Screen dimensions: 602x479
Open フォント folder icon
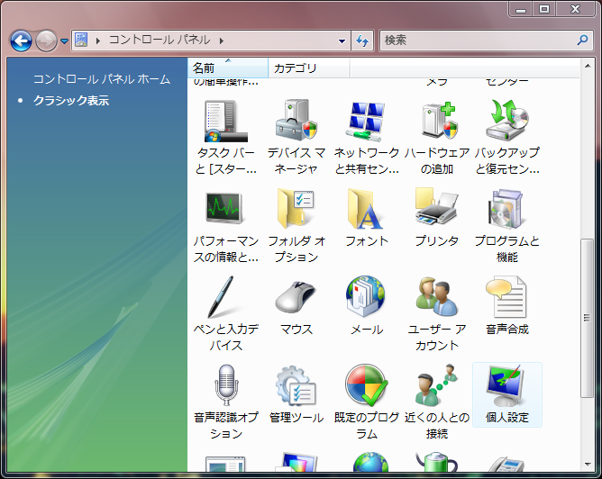[365, 209]
